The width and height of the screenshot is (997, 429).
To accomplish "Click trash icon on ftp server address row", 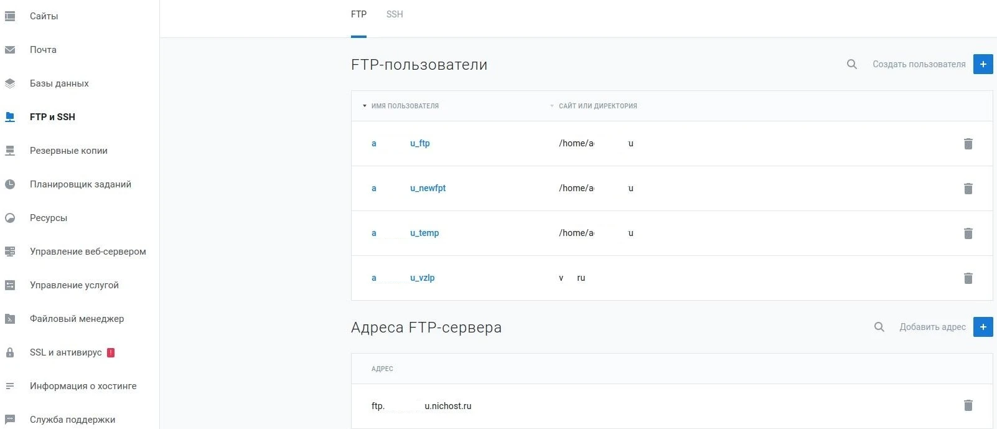I will click(968, 405).
